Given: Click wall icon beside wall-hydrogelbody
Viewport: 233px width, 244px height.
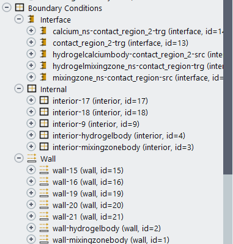Looking at the screenshot, I should click(x=44, y=228).
